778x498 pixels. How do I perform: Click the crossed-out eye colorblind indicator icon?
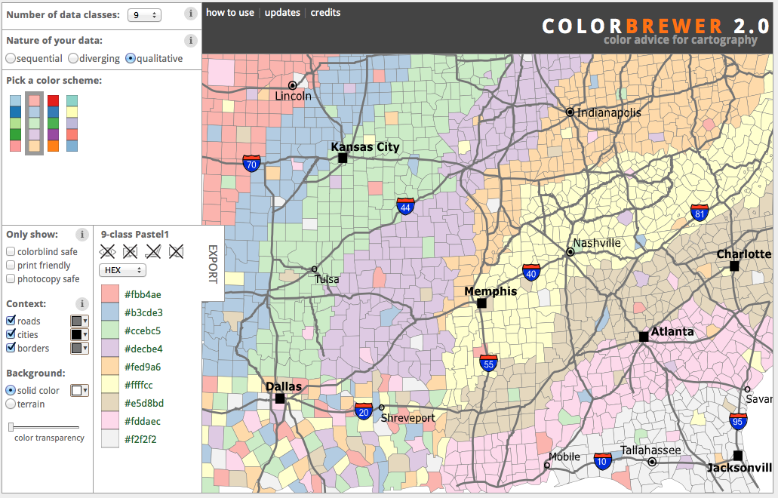click(x=108, y=251)
